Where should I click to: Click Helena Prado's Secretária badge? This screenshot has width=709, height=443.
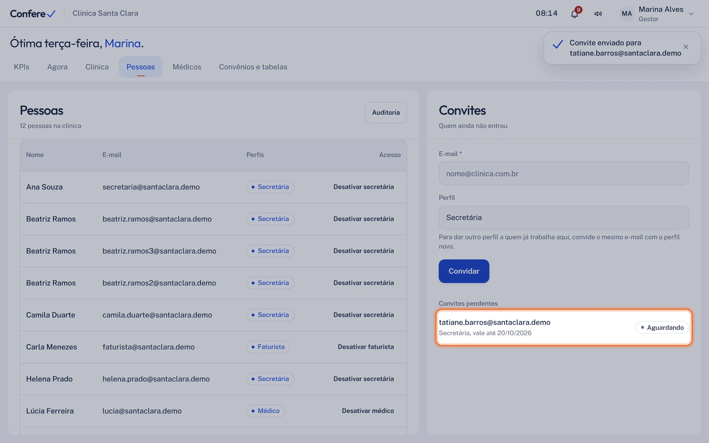point(270,379)
